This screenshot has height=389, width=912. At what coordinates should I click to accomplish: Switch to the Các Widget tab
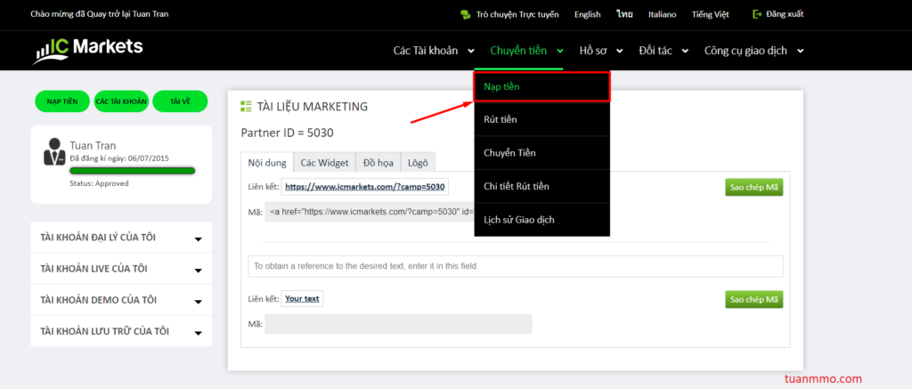click(324, 163)
